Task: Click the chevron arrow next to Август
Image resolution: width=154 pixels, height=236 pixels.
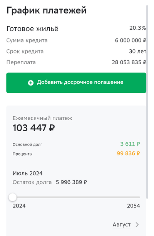Action: point(137,224)
